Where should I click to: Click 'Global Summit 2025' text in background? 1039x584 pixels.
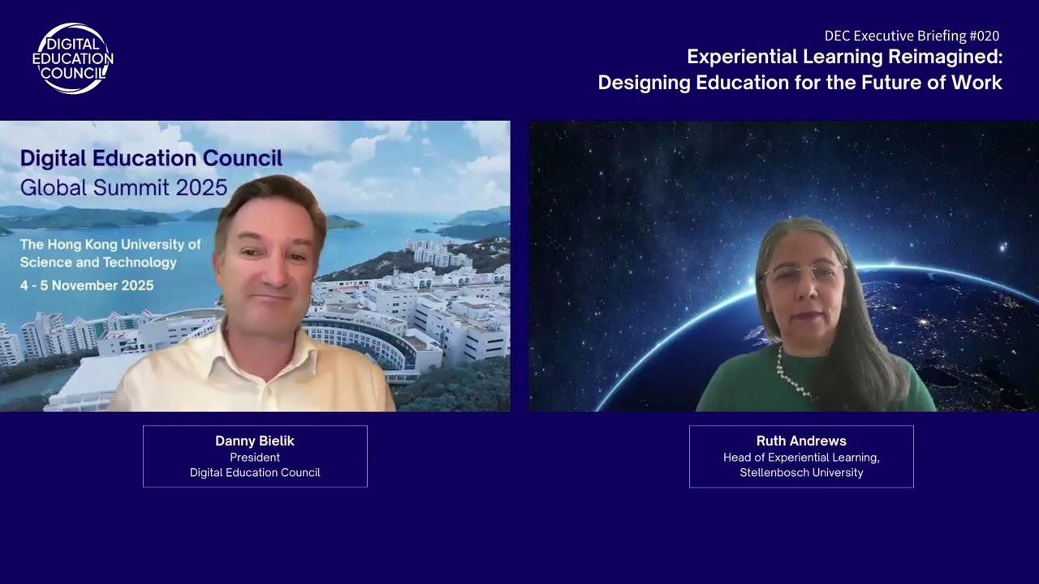point(123,187)
